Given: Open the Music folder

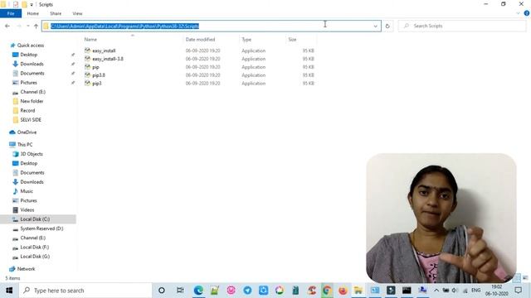Looking at the screenshot, I should [x=27, y=191].
